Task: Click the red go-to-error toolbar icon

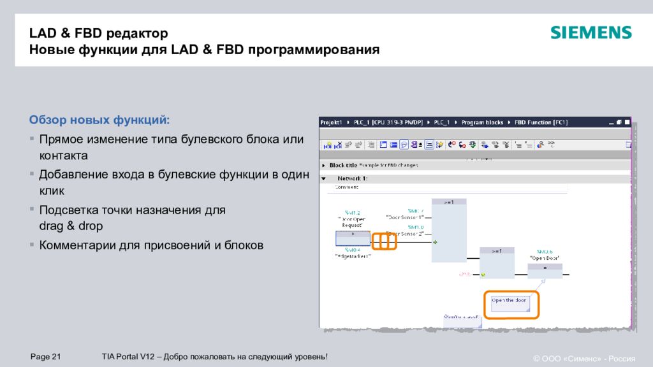Action: tap(452, 145)
